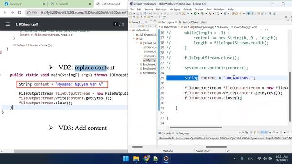
Task: Click the PDF page number field
Action: coord(115,24)
